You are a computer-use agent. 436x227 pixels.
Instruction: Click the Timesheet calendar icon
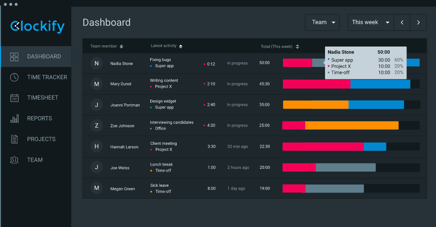14,98
